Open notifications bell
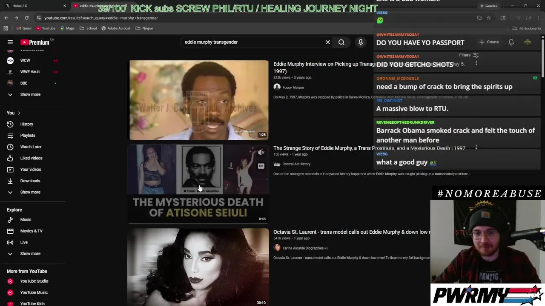This screenshot has width=545, height=306. click(x=511, y=42)
